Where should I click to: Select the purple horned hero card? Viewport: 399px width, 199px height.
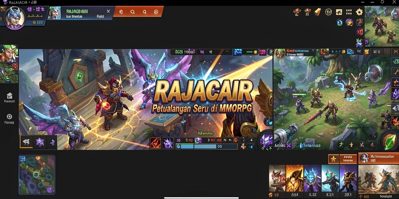tap(348, 178)
